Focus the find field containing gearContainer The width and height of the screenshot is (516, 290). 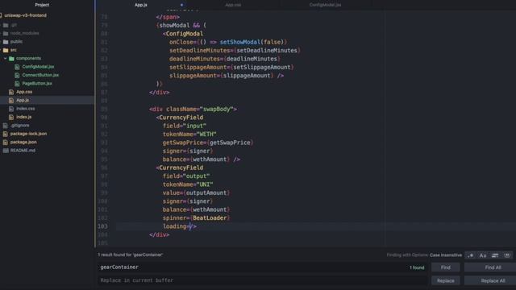click(x=262, y=267)
